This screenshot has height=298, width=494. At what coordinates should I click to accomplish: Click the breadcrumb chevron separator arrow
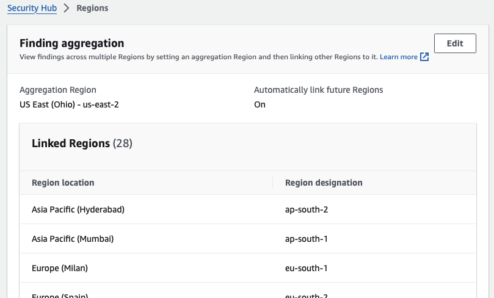click(x=67, y=9)
